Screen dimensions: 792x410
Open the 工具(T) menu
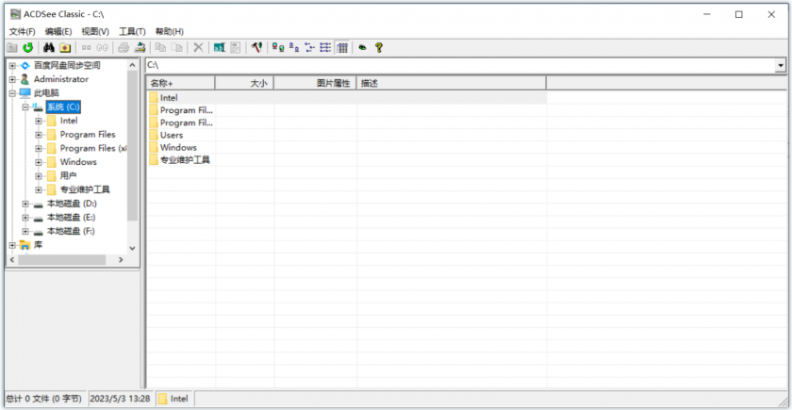pos(132,31)
